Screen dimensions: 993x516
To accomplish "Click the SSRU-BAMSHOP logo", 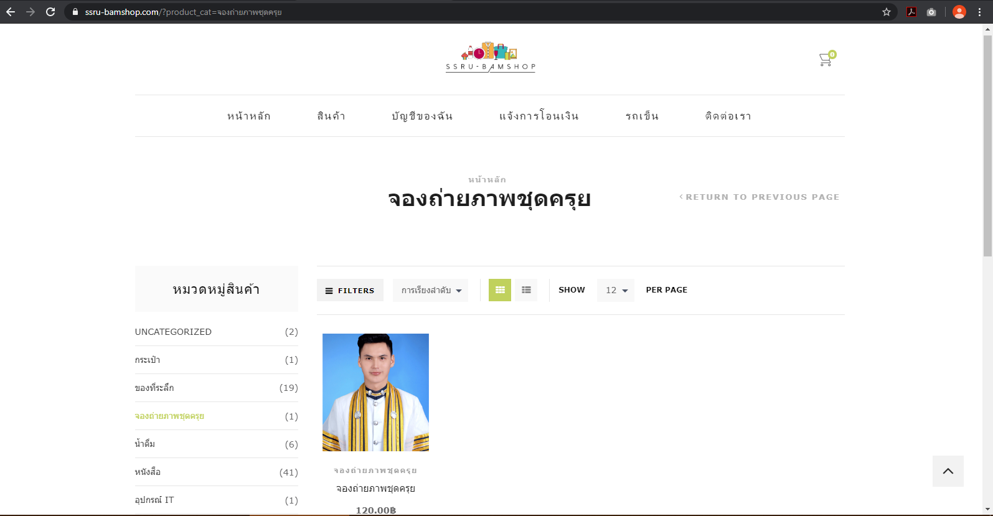I will click(490, 57).
